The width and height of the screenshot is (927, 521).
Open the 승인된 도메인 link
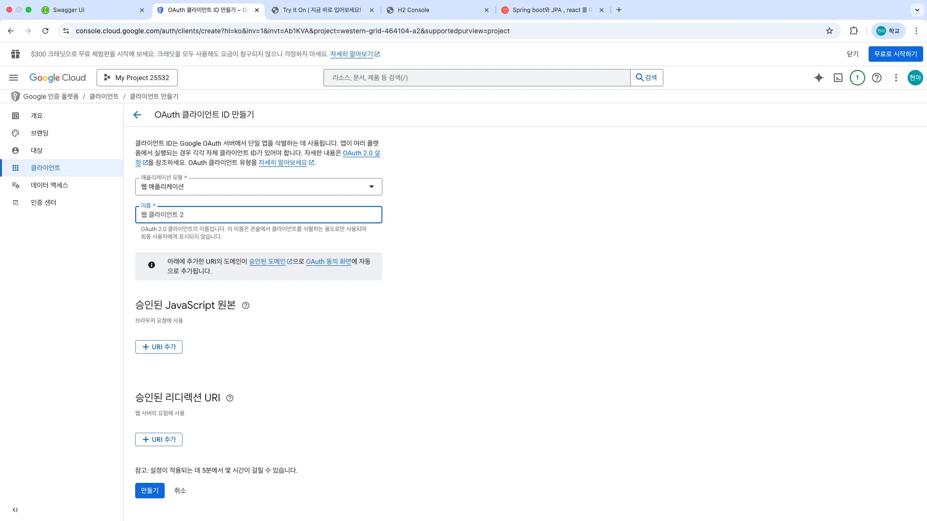pos(267,261)
